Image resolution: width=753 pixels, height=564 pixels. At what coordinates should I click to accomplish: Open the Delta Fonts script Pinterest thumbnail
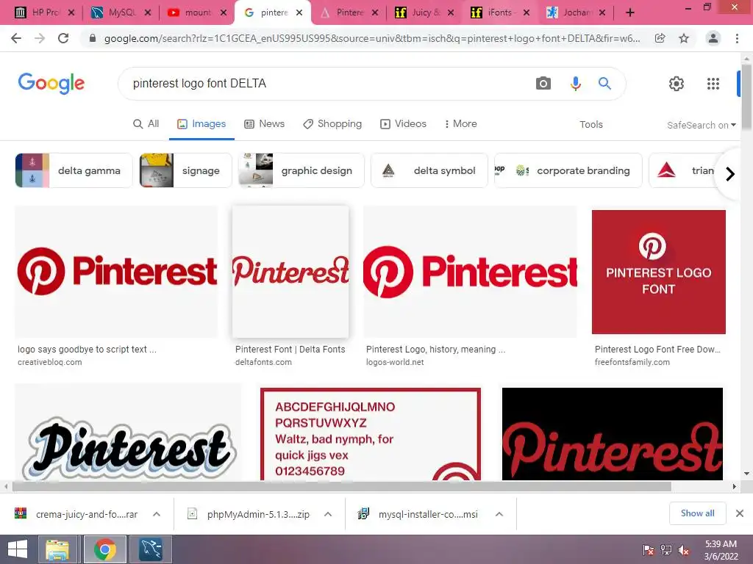pos(290,272)
